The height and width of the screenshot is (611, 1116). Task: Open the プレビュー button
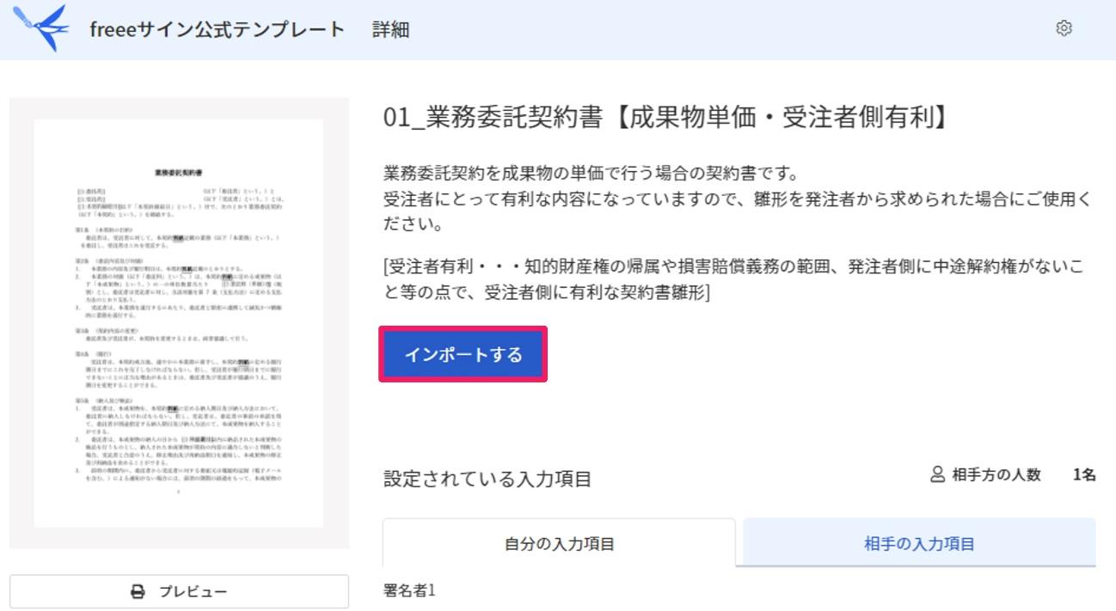pyautogui.click(x=179, y=591)
